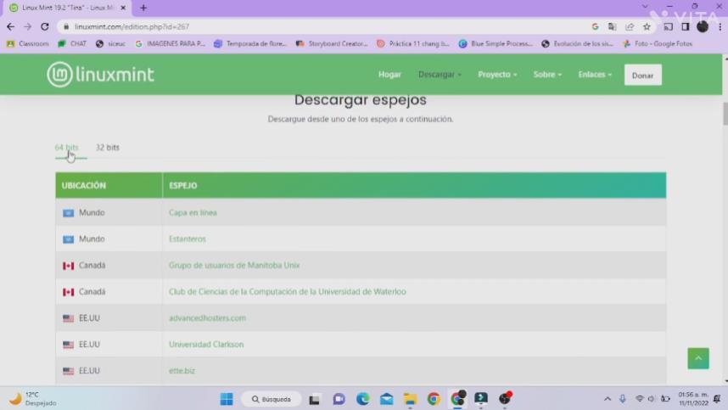Viewport: 728px width, 410px height.
Task: Open the IMAGENES PARA P... bookmark
Action: (x=170, y=43)
